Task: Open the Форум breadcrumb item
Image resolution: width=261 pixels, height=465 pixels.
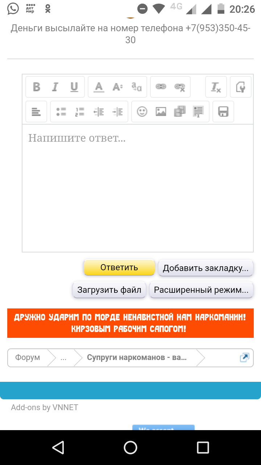Action: coord(28,358)
